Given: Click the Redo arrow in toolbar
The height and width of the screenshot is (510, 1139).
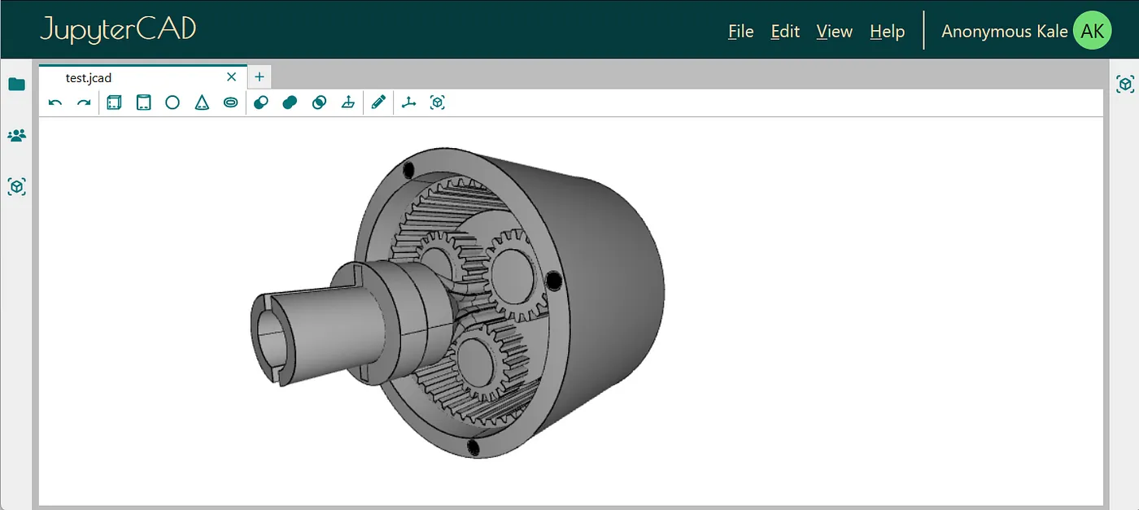Looking at the screenshot, I should click(x=83, y=102).
